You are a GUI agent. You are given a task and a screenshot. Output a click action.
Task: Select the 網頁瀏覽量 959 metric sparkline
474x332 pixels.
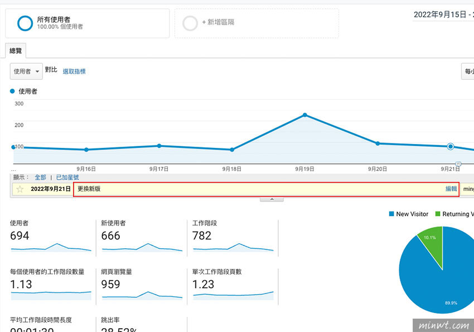pos(142,295)
